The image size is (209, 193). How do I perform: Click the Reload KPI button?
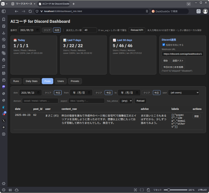pos(137,30)
